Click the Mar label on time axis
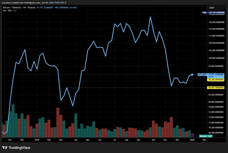 click(x=61, y=140)
